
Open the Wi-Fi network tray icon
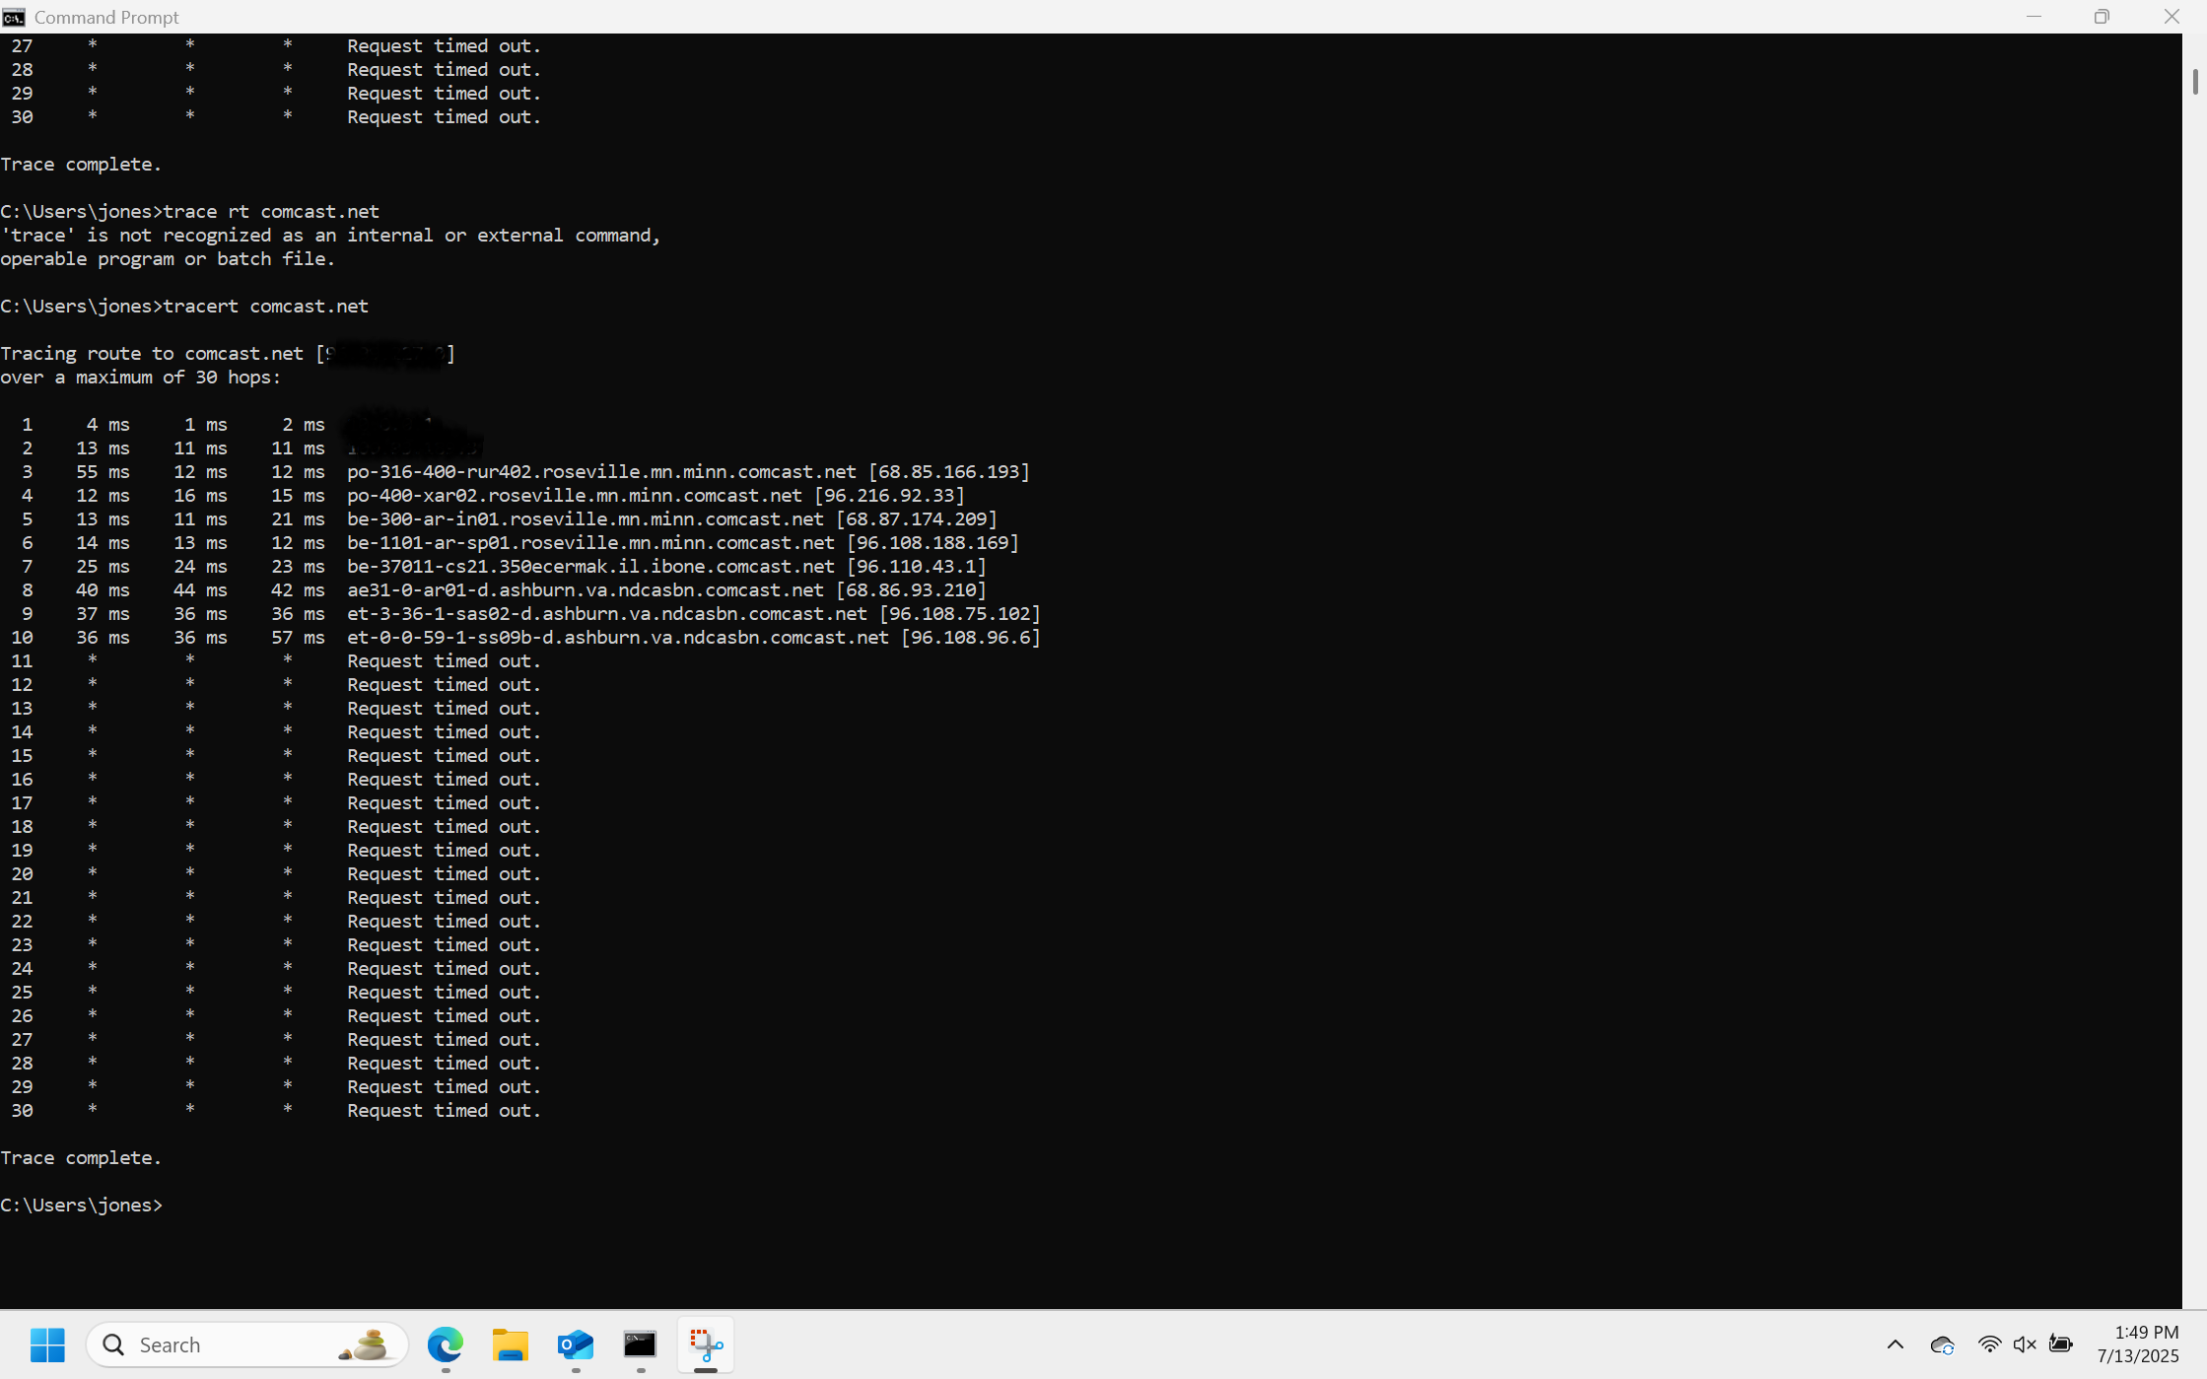pos(1989,1345)
